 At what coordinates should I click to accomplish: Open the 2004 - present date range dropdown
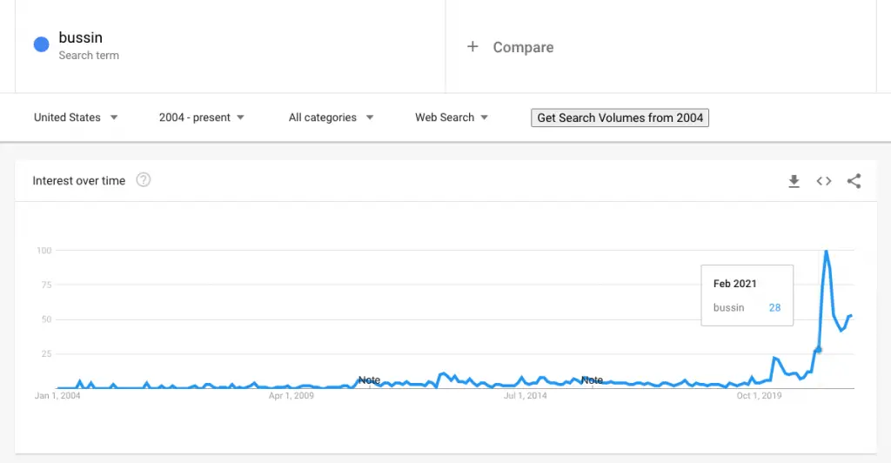[x=202, y=117]
